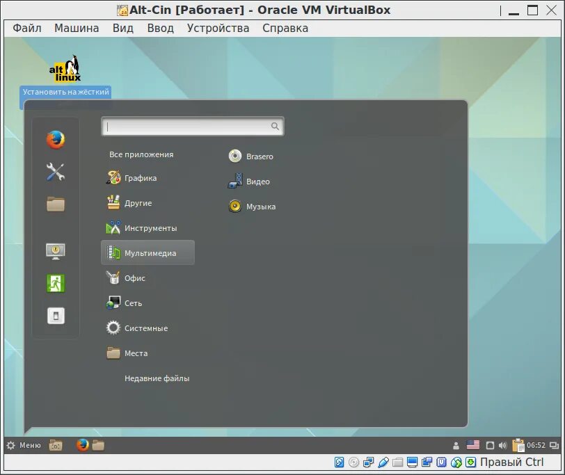Launch Firefox from the bottom panel

click(83, 446)
